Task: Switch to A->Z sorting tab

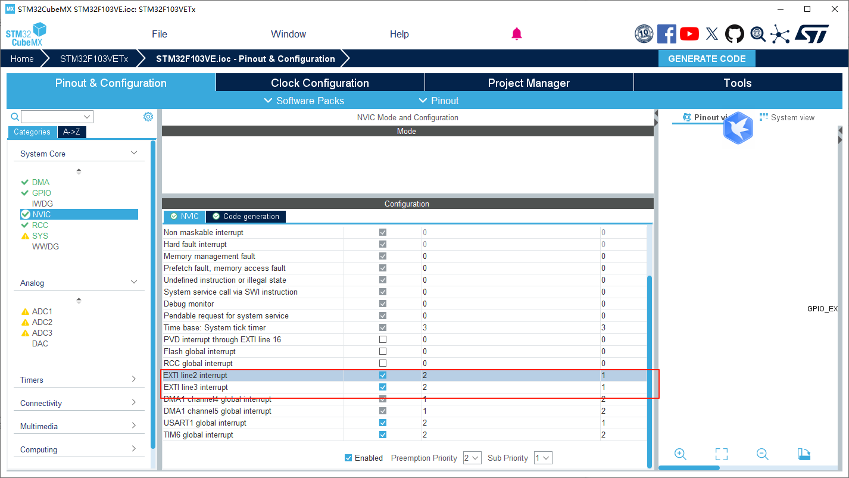Action: 72,132
